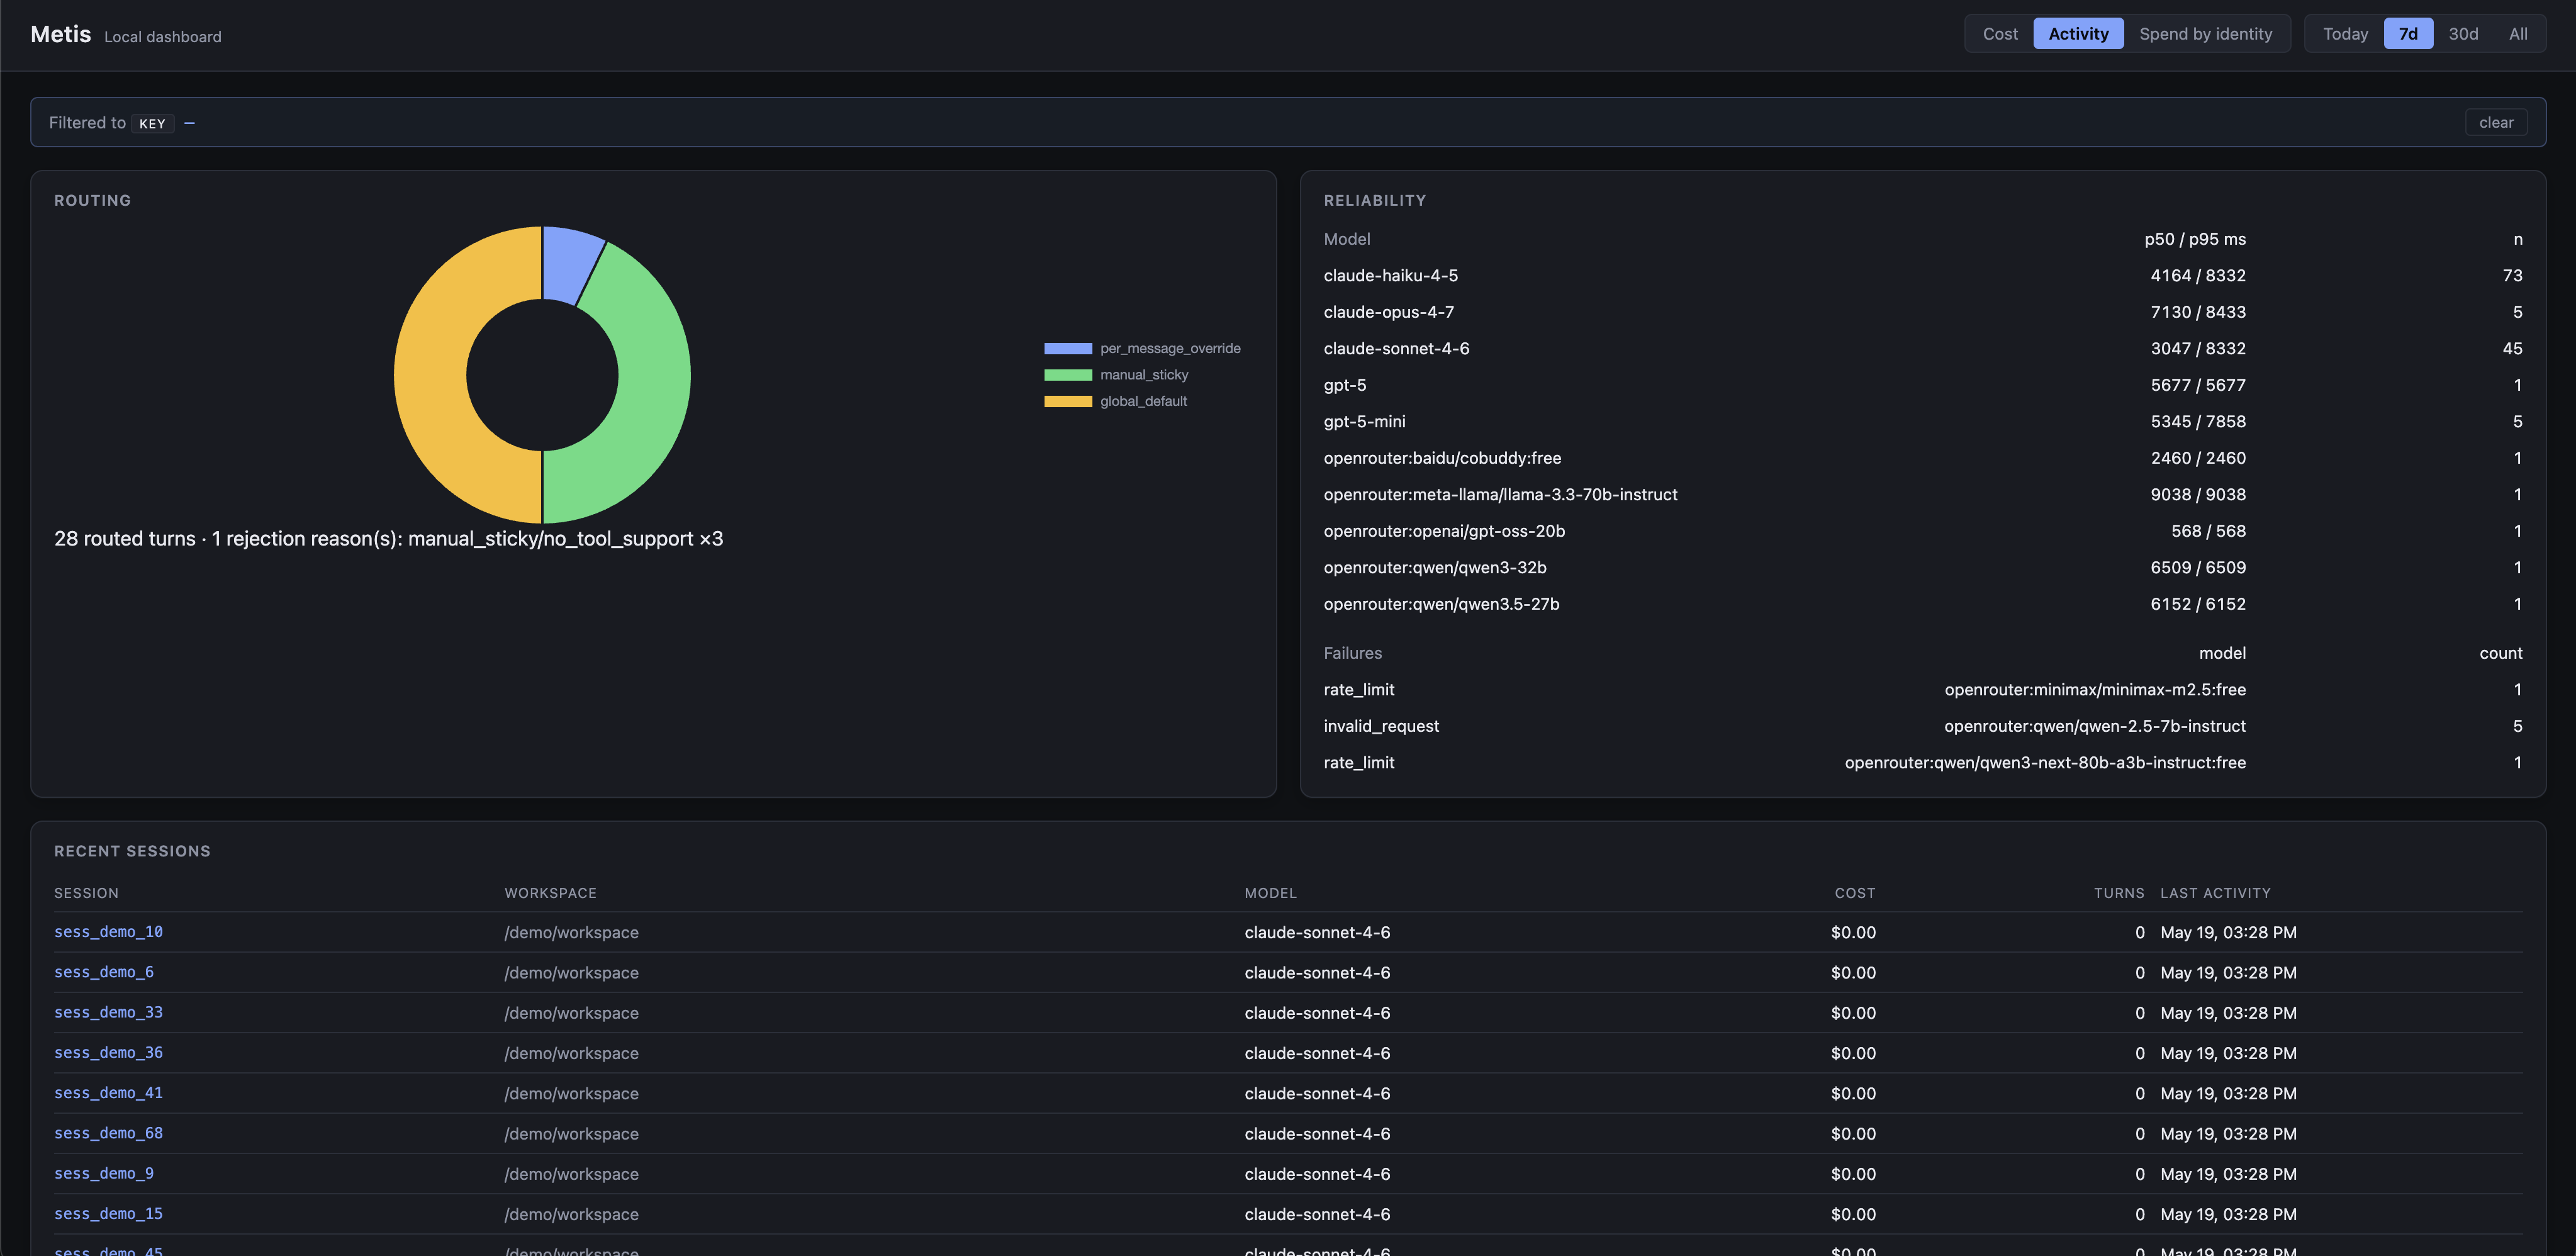Screen dimensions: 2576x1256
Task: Click the RECENT SESSIONS heading
Action: (x=132, y=851)
